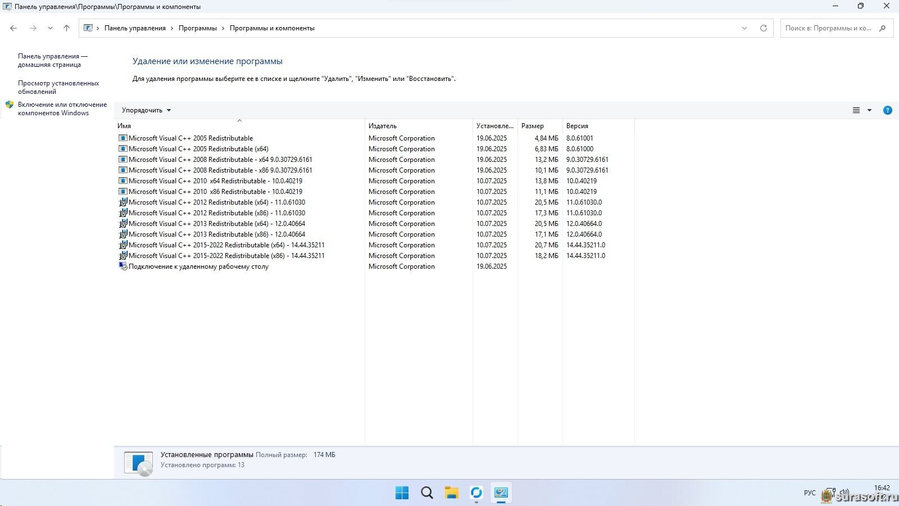Open recent locations chevron dropdown
This screenshot has height=506, width=899.
pyautogui.click(x=50, y=28)
